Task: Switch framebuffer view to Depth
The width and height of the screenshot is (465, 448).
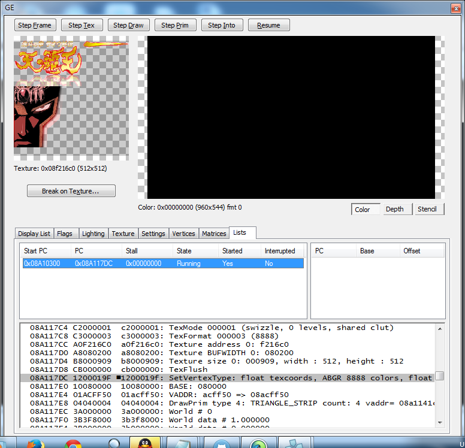Action: pos(394,209)
